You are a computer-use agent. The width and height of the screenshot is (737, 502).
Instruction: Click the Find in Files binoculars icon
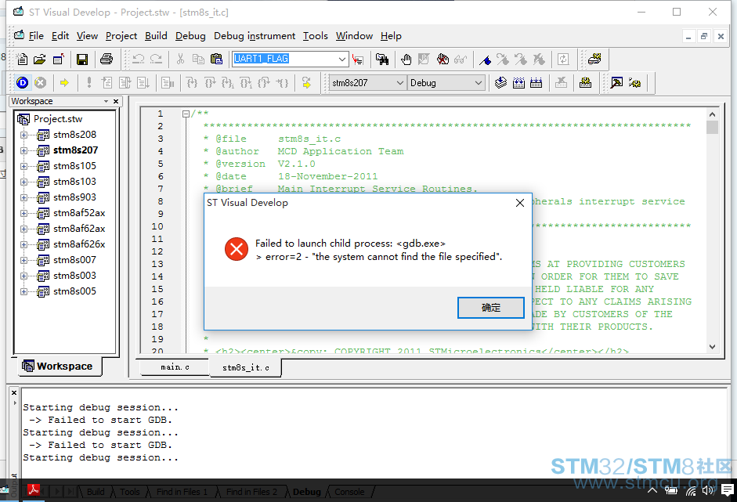point(382,59)
